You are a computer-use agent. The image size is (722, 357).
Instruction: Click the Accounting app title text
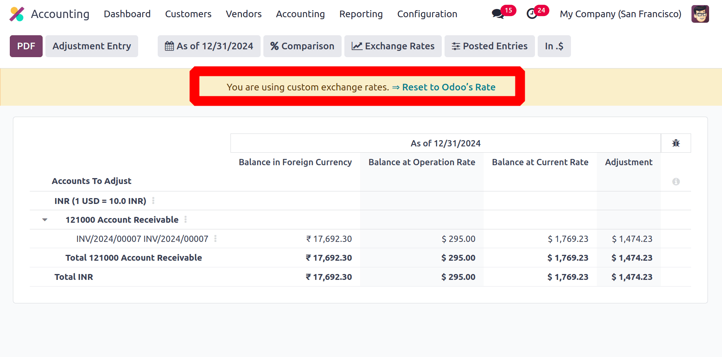(60, 14)
